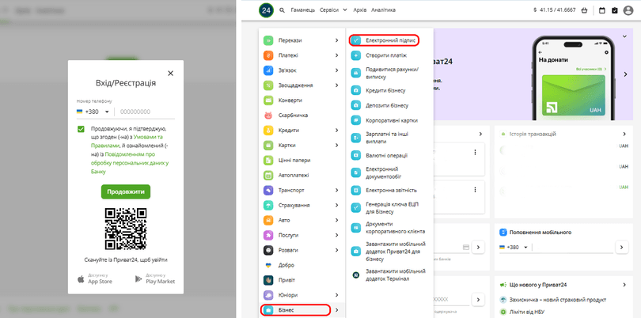
Task: Open the +380 country code dropdown
Action: pyautogui.click(x=95, y=112)
